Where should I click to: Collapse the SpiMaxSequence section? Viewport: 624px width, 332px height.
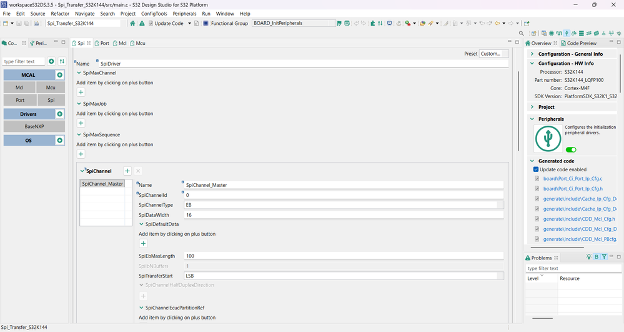pos(79,134)
